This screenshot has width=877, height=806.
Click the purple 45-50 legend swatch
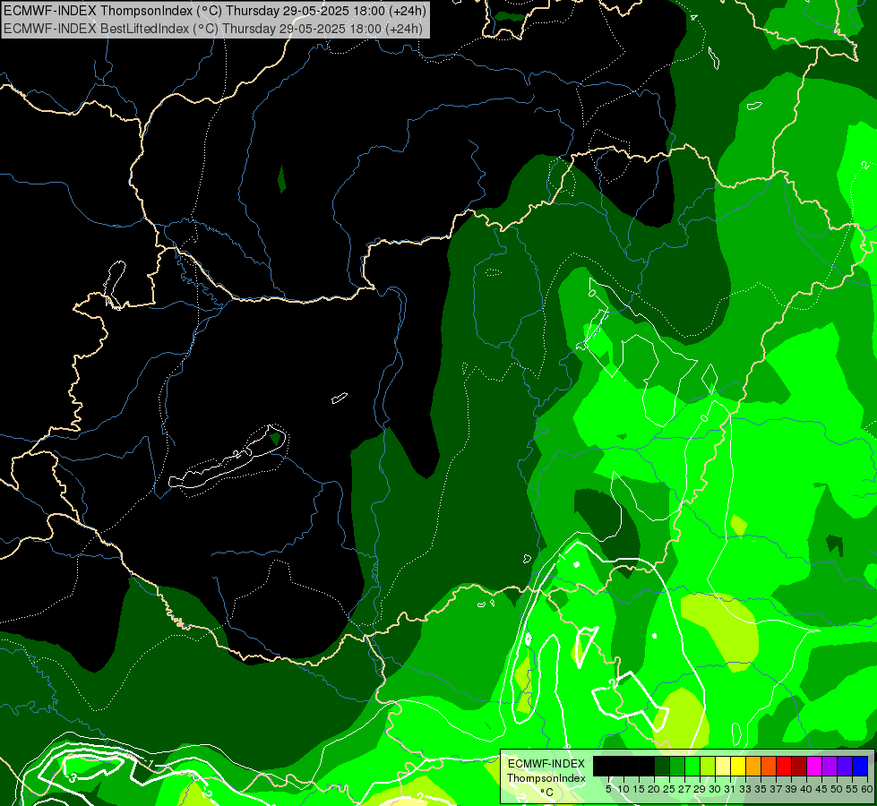click(830, 766)
